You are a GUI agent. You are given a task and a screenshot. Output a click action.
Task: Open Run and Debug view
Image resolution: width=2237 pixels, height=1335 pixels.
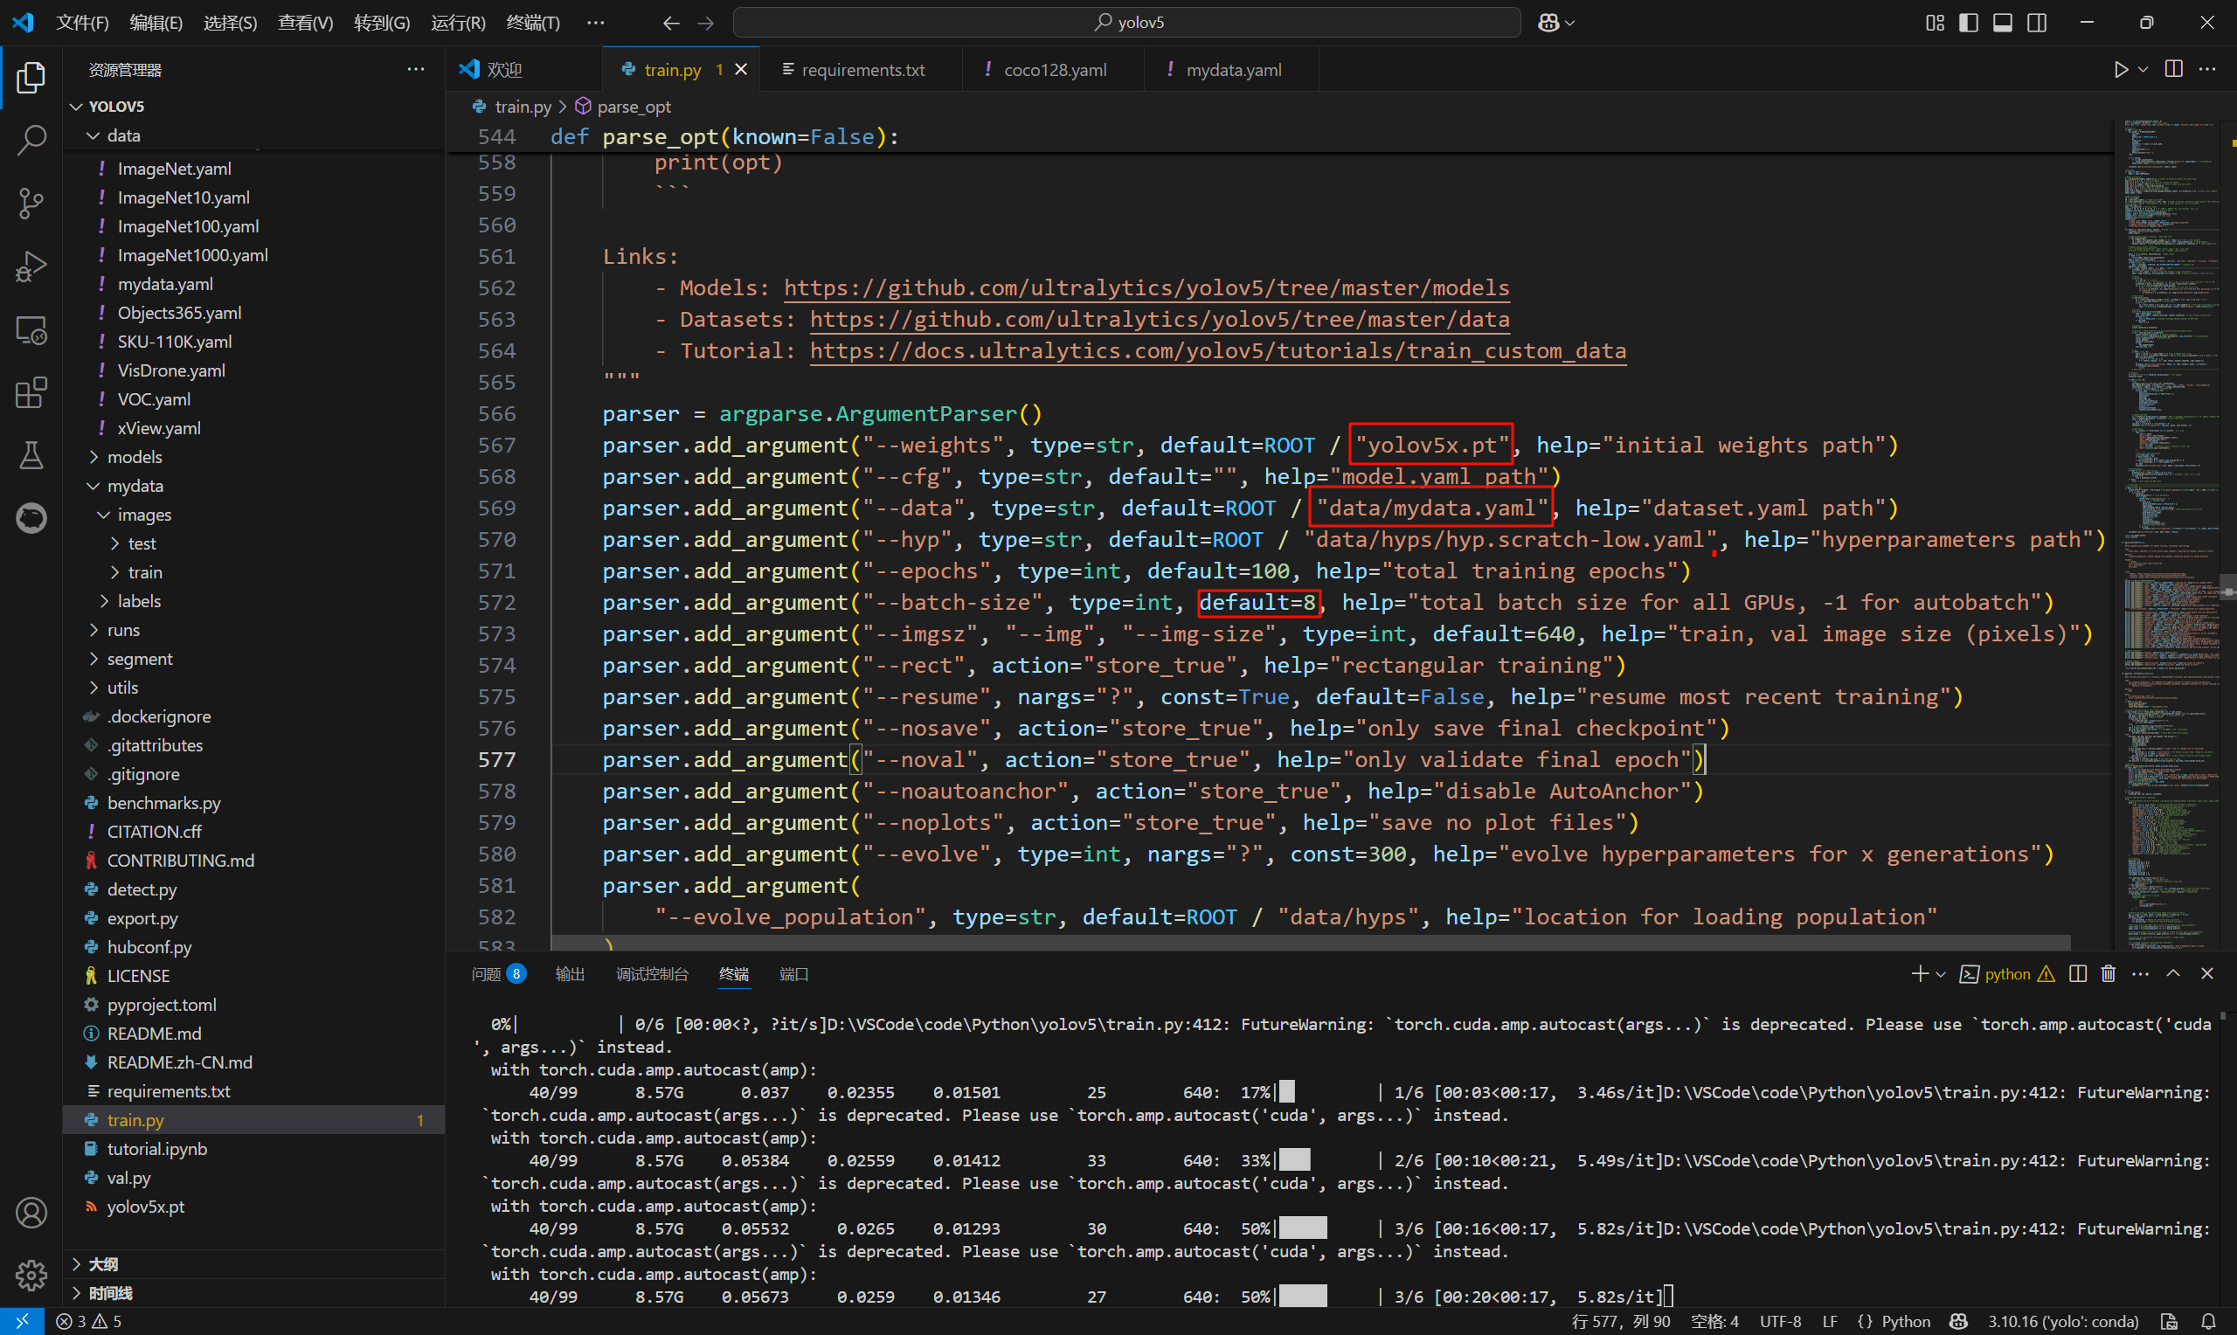click(31, 266)
